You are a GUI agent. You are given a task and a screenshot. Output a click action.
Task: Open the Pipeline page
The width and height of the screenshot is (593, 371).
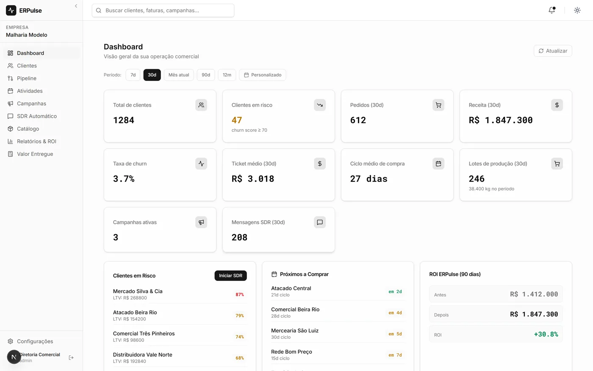tap(42, 78)
